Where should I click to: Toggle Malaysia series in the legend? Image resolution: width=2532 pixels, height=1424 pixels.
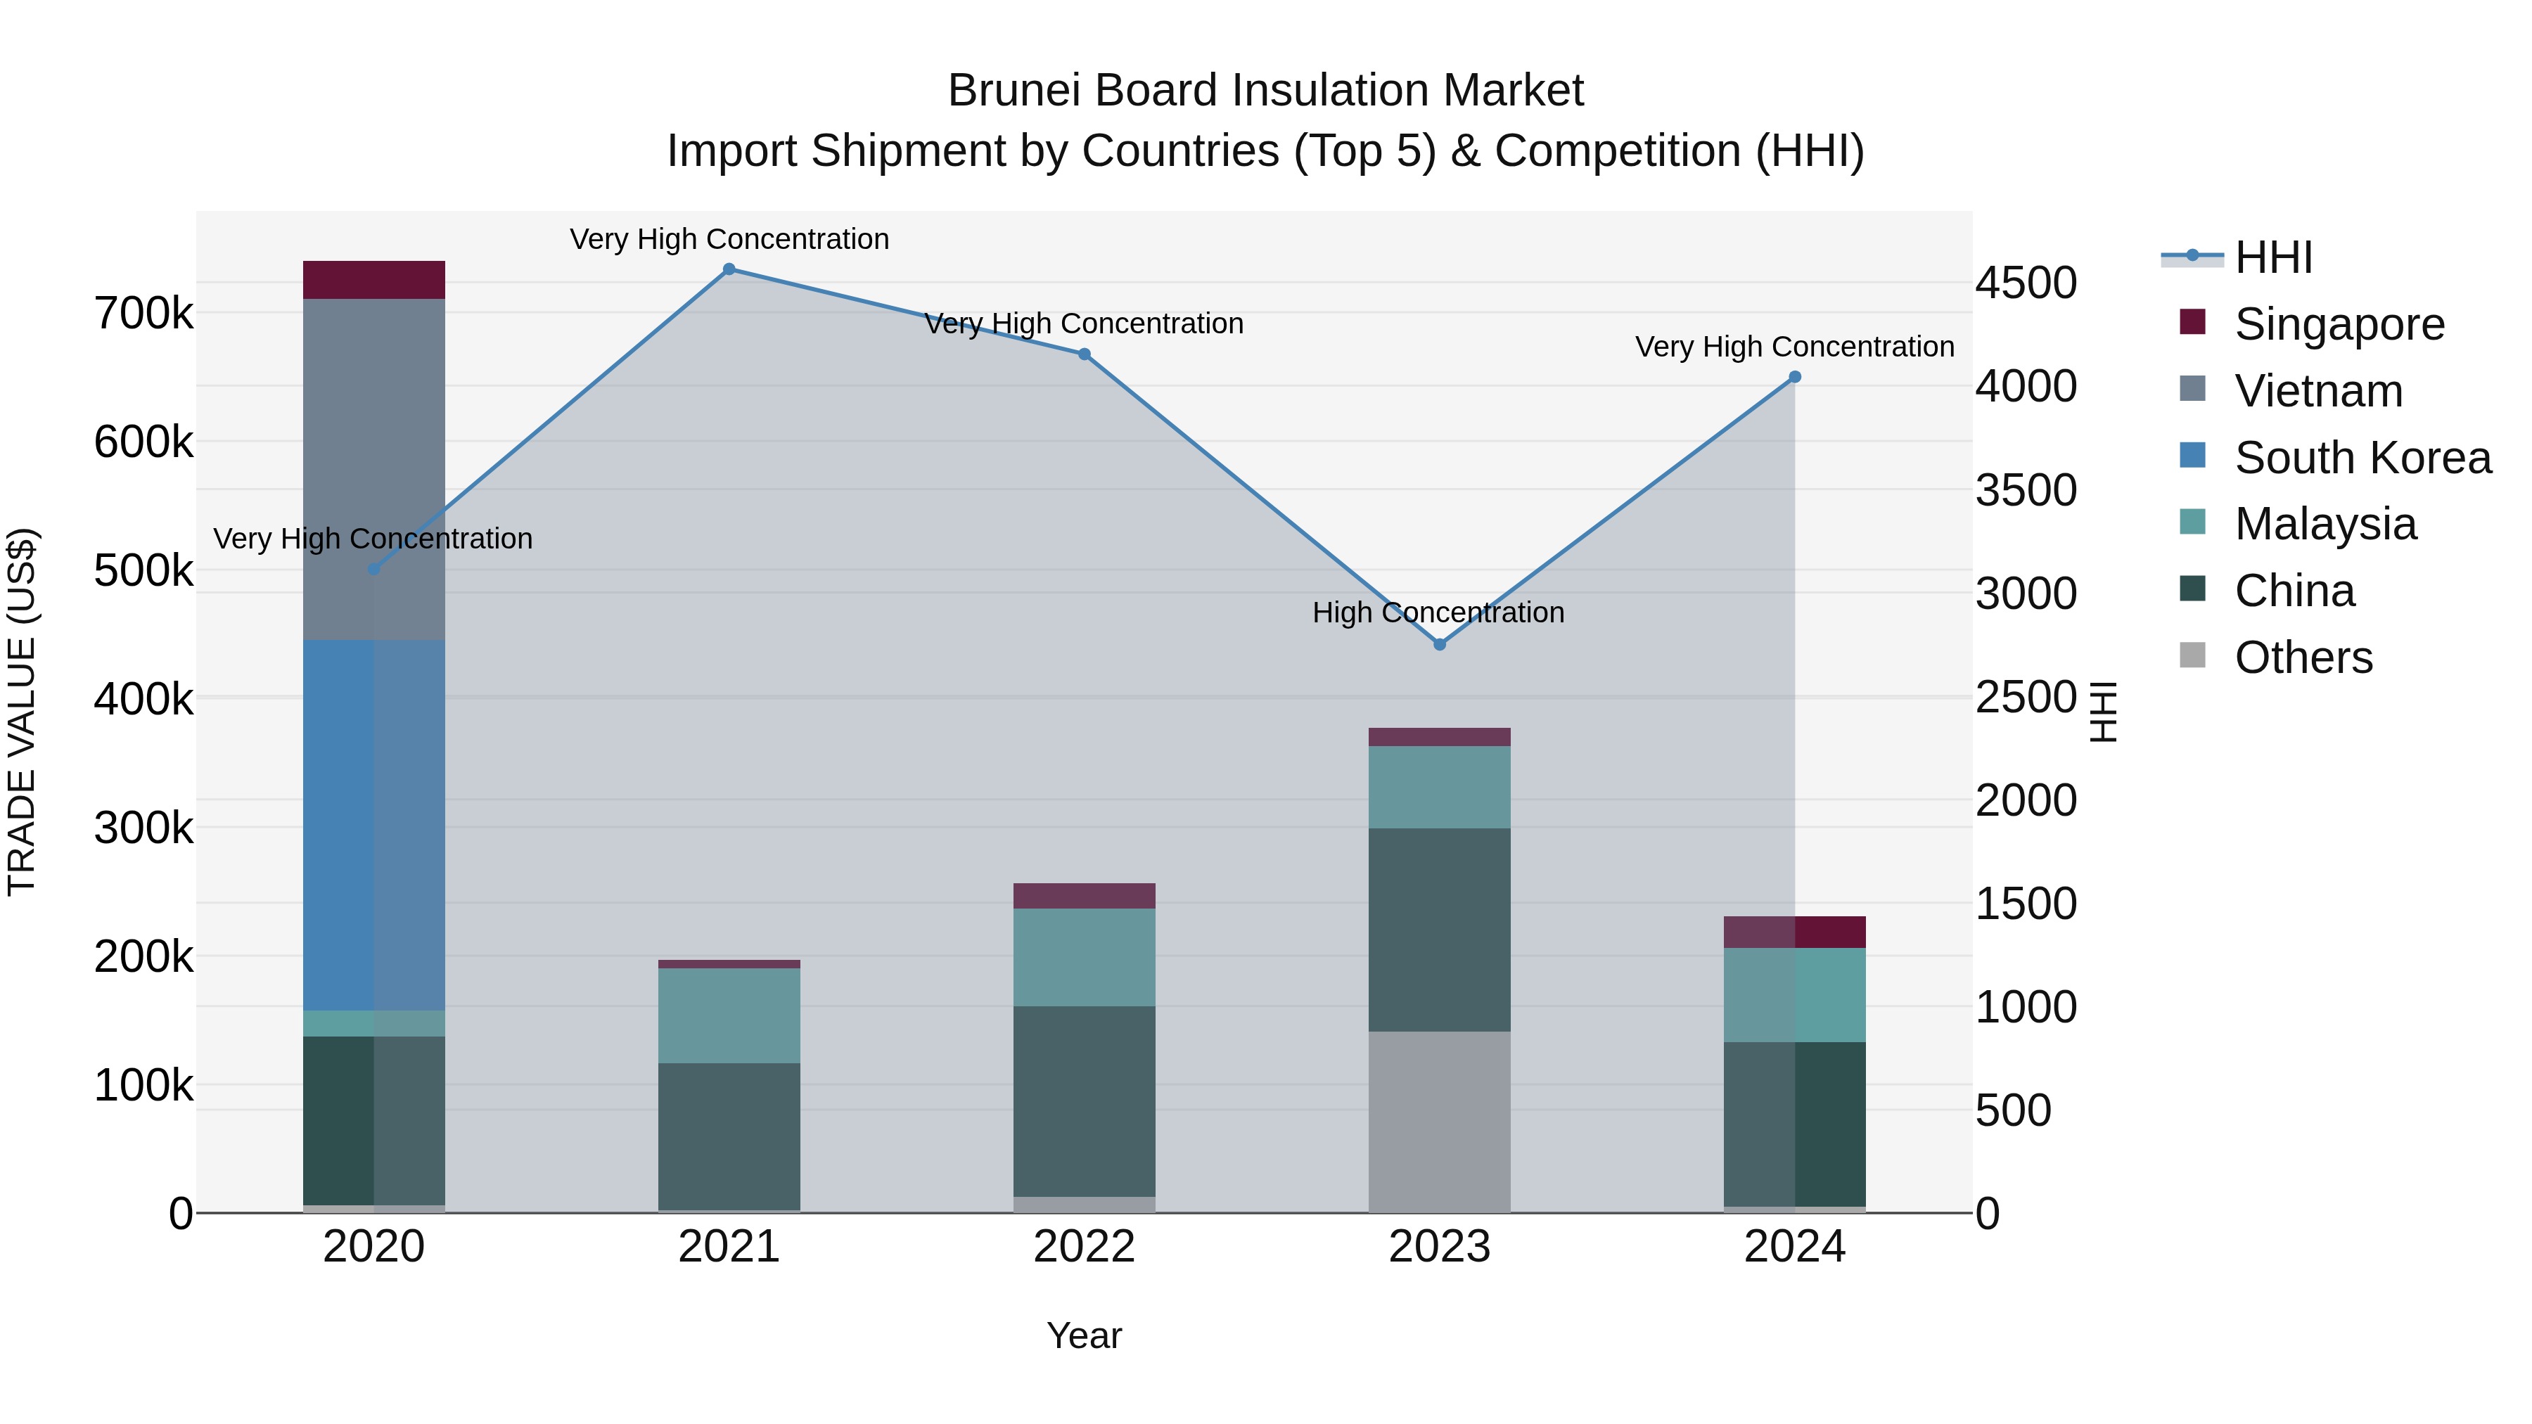(x=2297, y=524)
